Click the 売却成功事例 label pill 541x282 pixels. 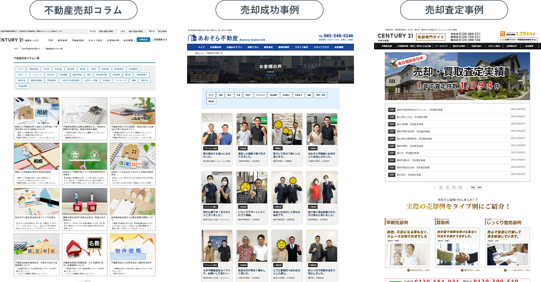(x=270, y=10)
